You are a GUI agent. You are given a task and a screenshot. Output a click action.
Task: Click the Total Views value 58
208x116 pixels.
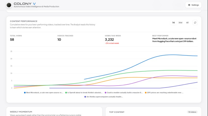[x=12, y=40]
